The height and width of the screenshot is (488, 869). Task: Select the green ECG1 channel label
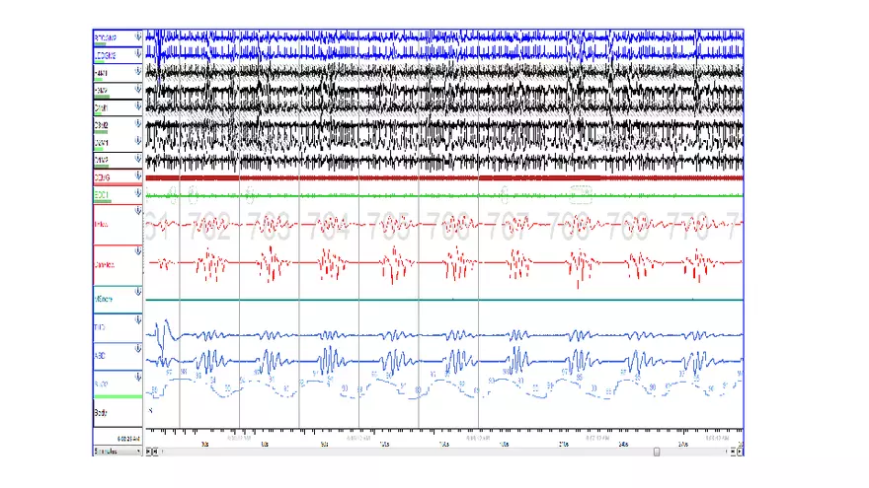pos(102,195)
